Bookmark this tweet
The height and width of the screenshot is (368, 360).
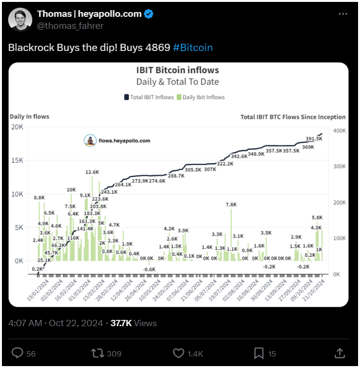(259, 354)
